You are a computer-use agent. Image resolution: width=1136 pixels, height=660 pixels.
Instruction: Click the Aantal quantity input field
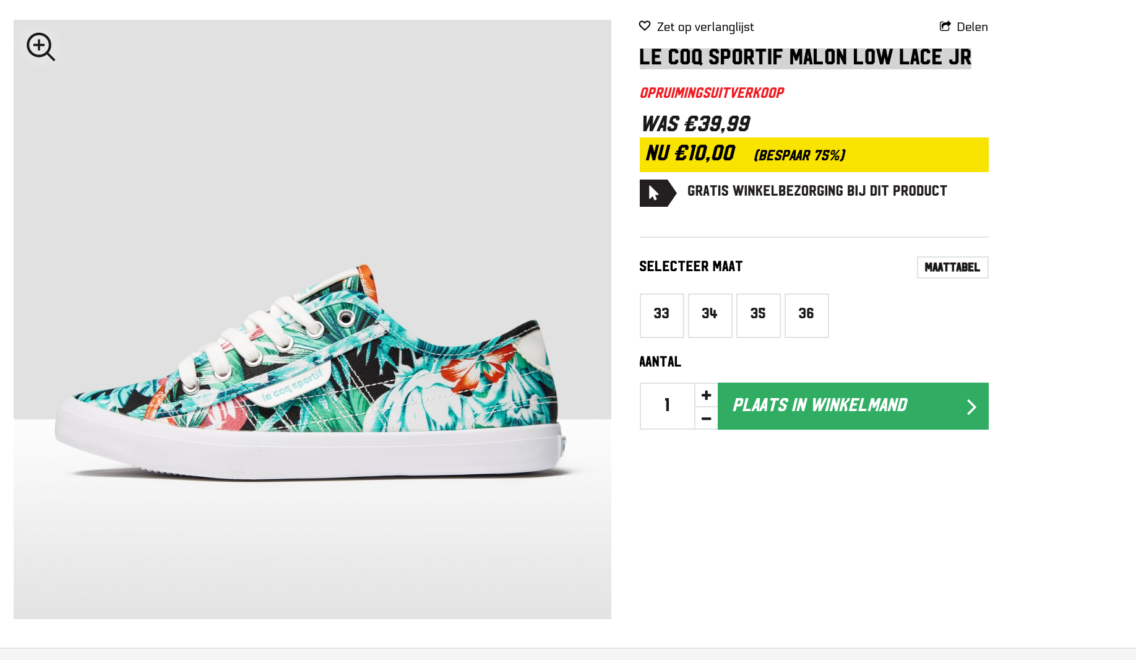click(667, 406)
